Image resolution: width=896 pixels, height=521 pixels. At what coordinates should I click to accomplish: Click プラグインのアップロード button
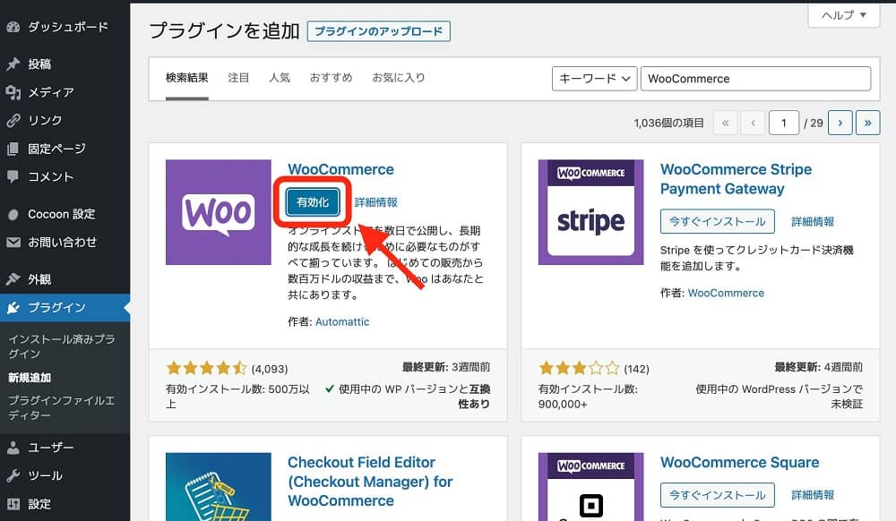coord(378,31)
